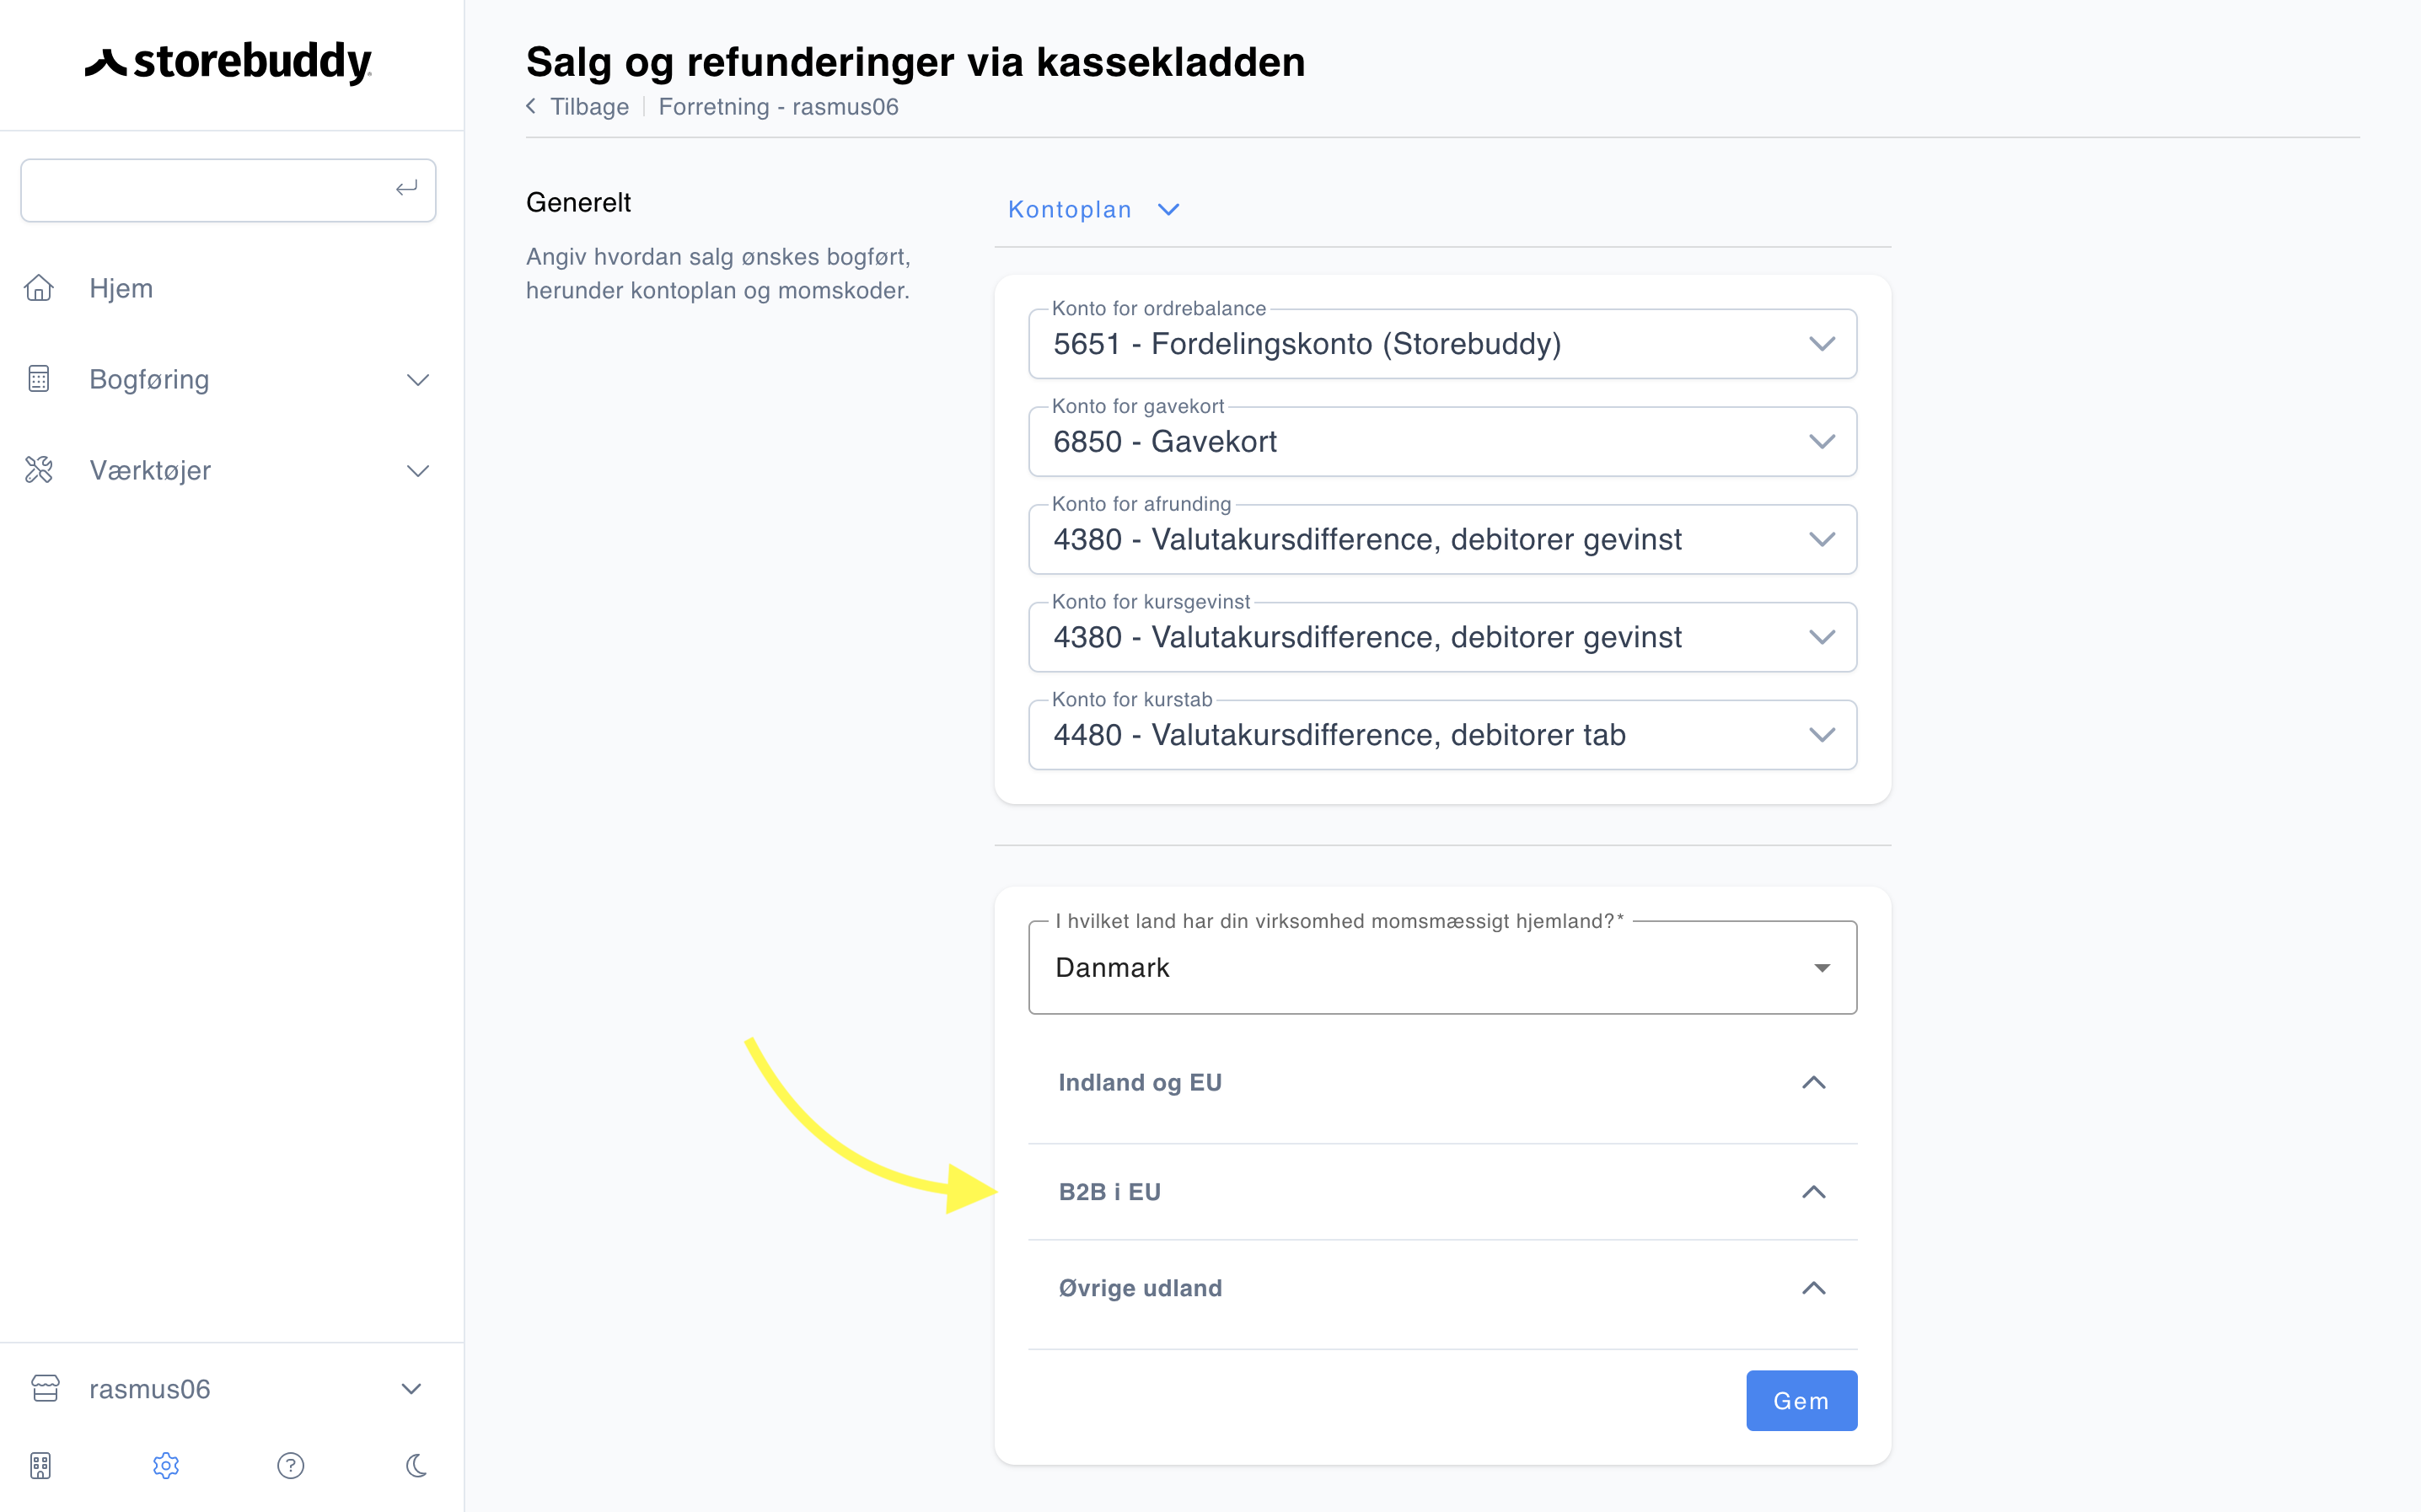
Task: Click the Storebuddy logo
Action: pos(228,62)
